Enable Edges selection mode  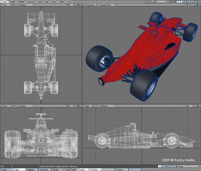19,169
